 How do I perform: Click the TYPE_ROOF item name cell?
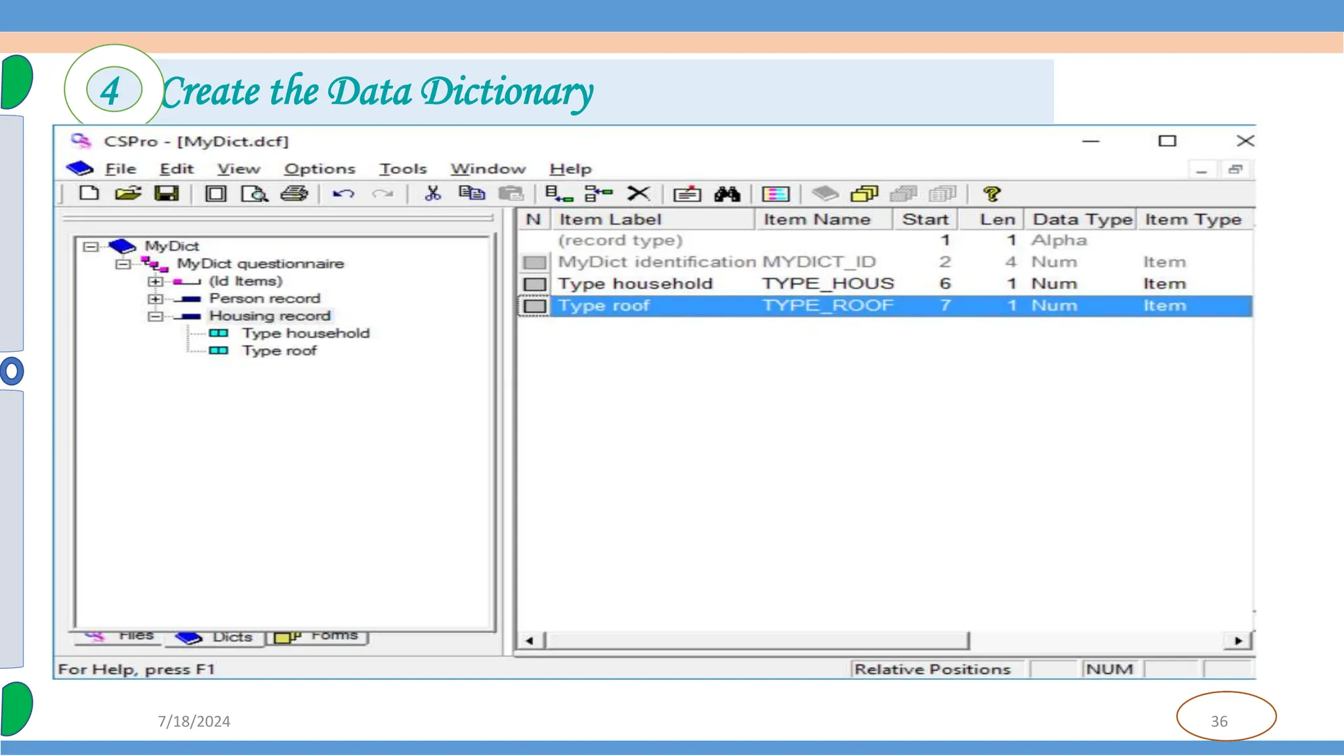(x=828, y=306)
